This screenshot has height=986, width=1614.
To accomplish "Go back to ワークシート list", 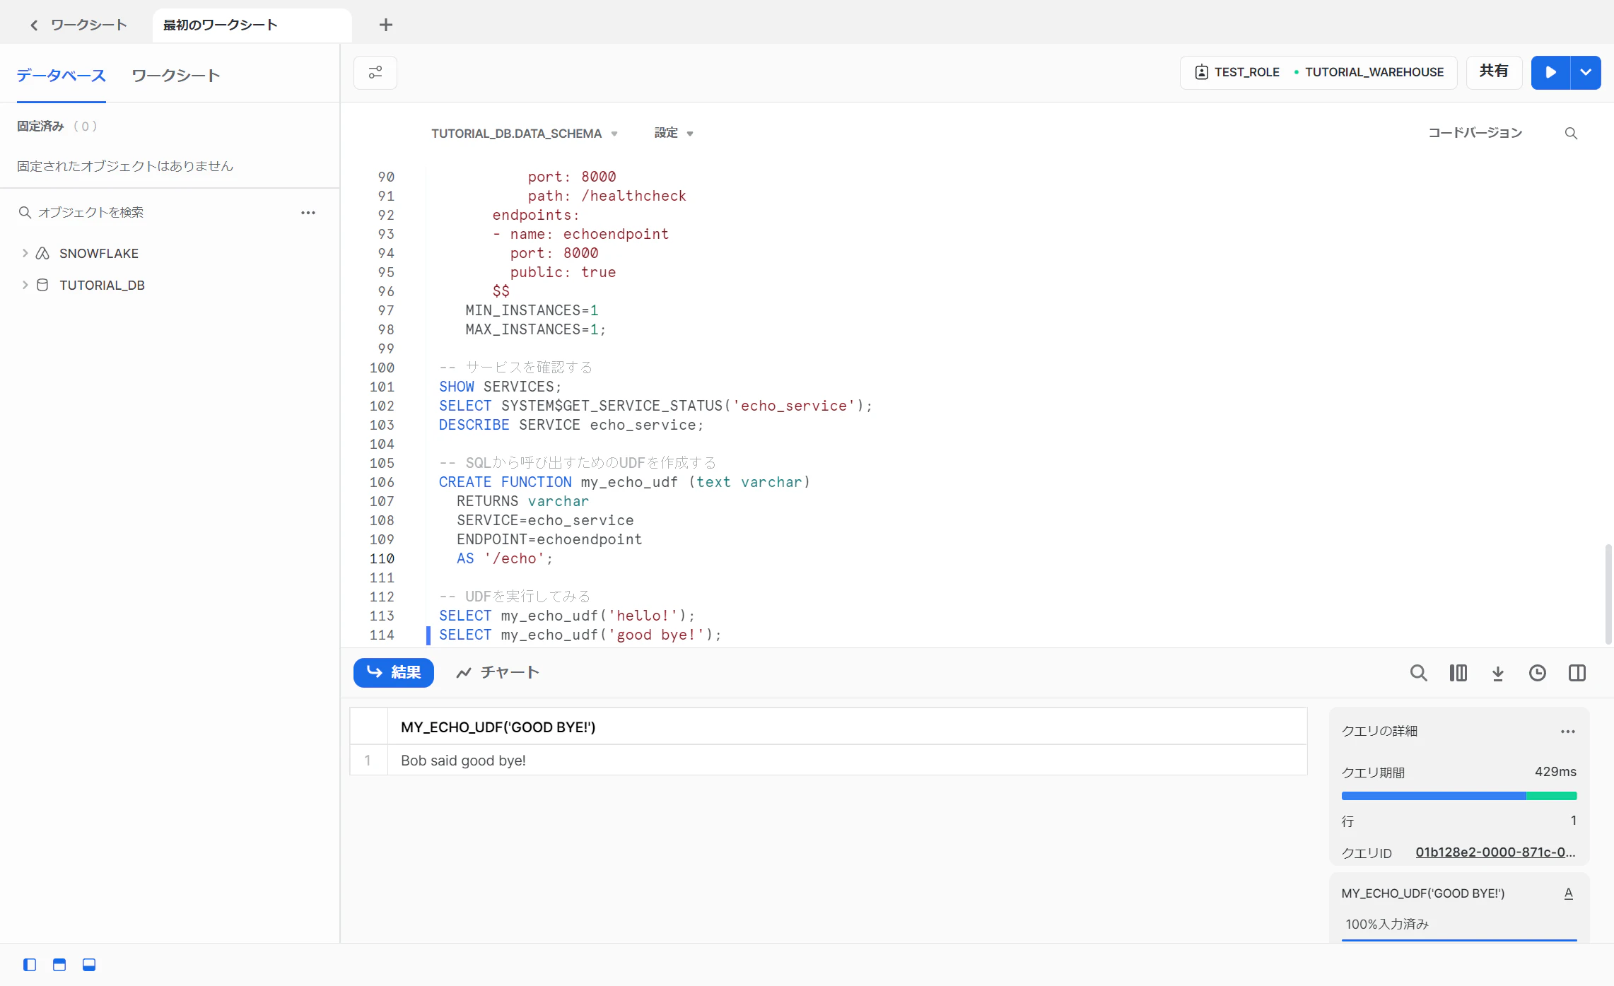I will pos(78,25).
